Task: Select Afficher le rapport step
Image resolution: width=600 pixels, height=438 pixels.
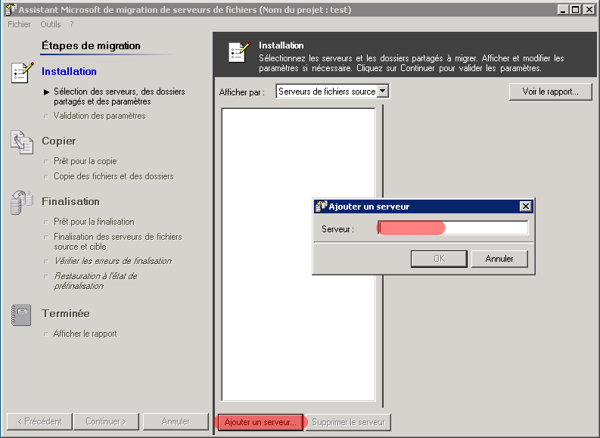Action: pos(85,334)
